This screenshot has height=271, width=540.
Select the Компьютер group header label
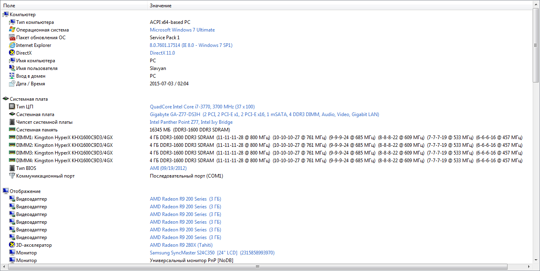[x=23, y=15]
